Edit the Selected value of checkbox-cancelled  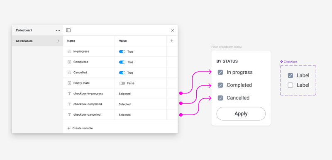coord(124,115)
